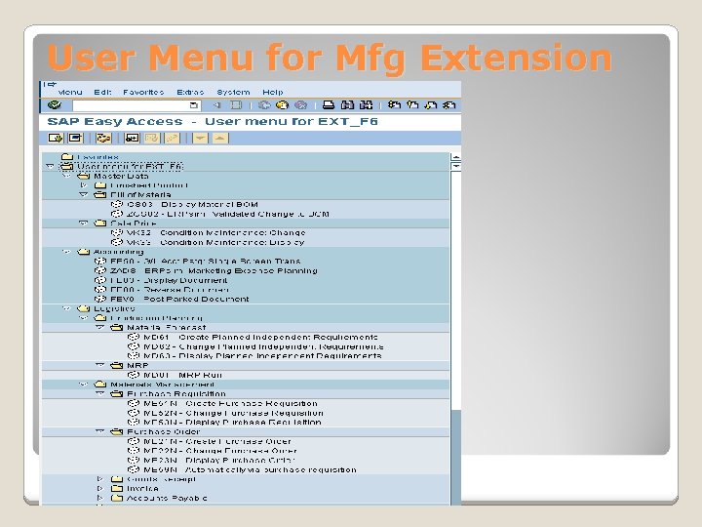This screenshot has height=527, width=702.
Task: Collapse the Purchase Order folder
Action: point(100,431)
